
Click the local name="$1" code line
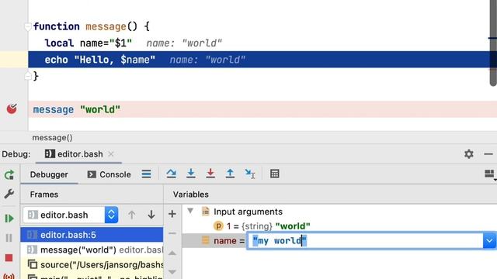click(x=88, y=43)
